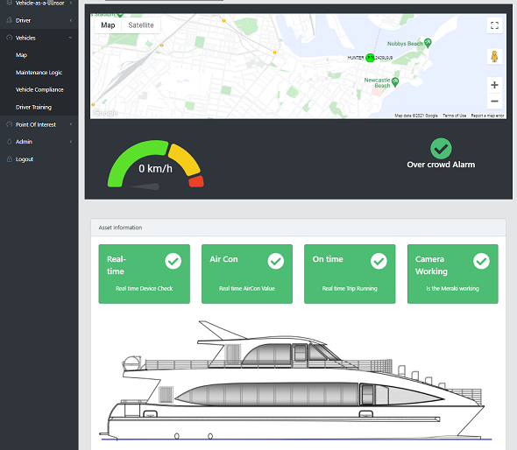This screenshot has width=517, height=450.
Task: Click the Newcastle Beach map pin
Action: [x=395, y=81]
